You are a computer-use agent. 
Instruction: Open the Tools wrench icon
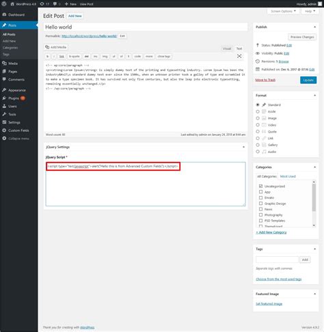click(4, 114)
